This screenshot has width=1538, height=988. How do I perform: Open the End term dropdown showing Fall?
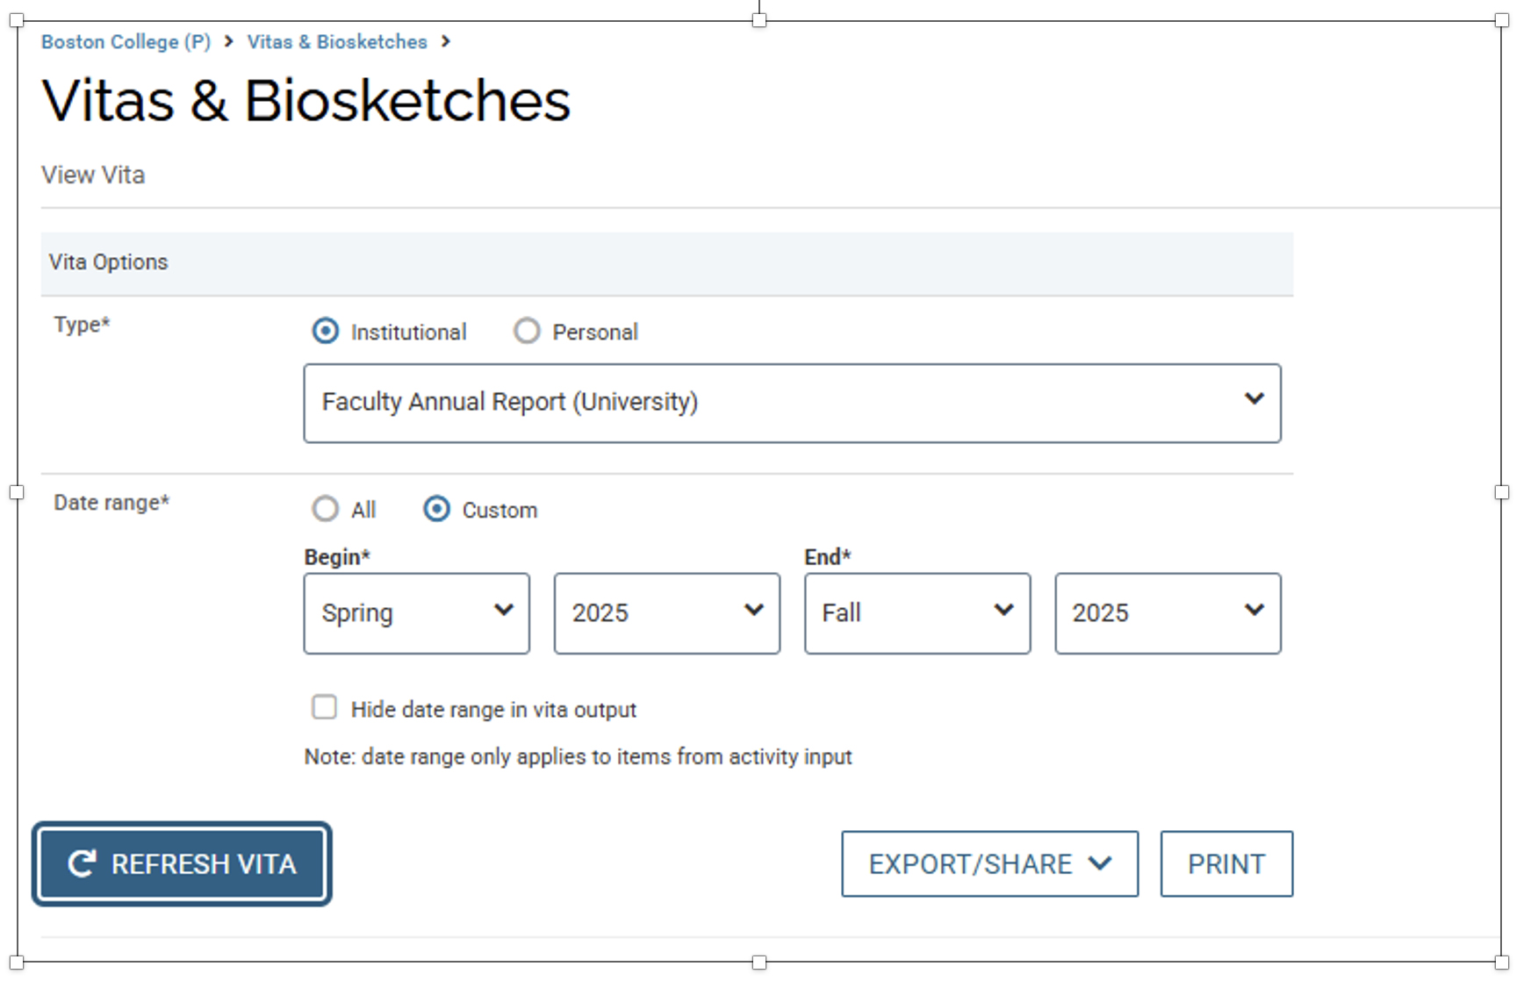pyautogui.click(x=916, y=612)
